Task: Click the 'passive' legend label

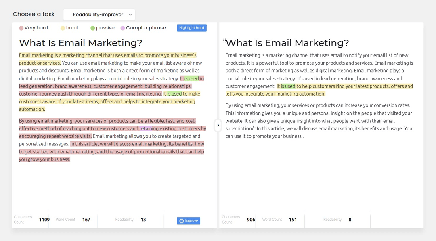Action: coord(105,28)
